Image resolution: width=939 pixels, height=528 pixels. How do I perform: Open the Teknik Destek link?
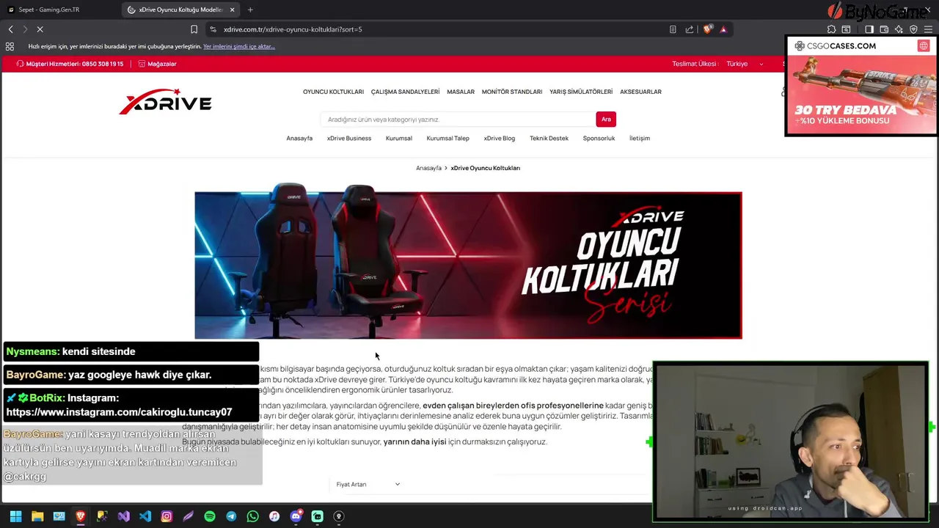tap(549, 138)
